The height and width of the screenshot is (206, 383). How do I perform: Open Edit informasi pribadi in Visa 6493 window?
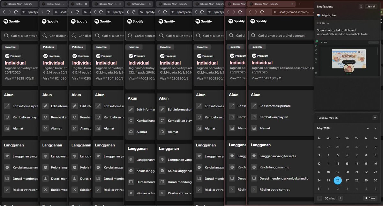[x=275, y=106]
